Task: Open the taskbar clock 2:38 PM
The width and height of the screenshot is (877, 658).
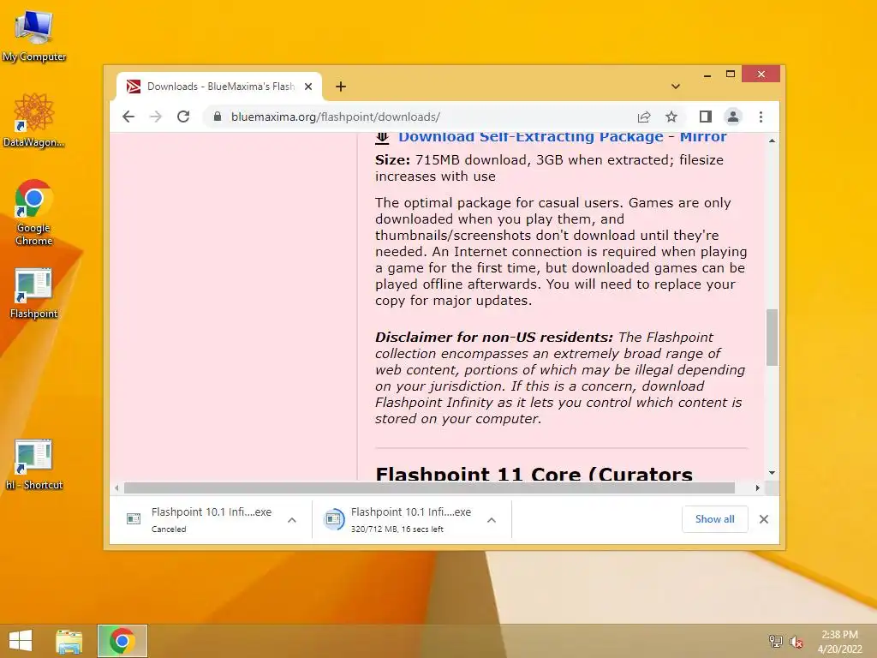Action: [839, 641]
